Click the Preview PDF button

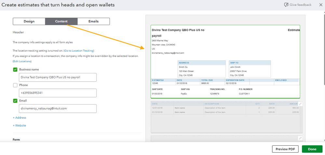tap(285, 149)
